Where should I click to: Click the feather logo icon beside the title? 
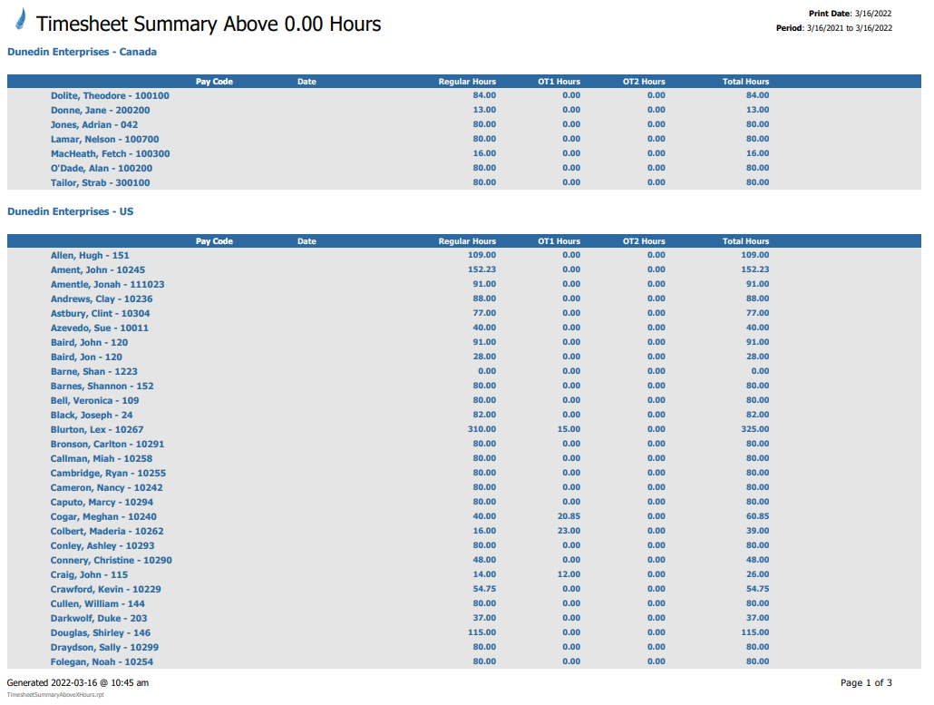[x=20, y=19]
